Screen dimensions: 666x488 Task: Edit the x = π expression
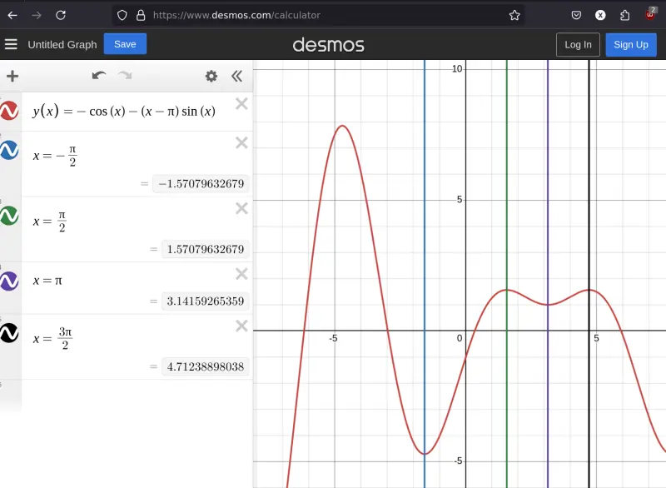pos(47,281)
